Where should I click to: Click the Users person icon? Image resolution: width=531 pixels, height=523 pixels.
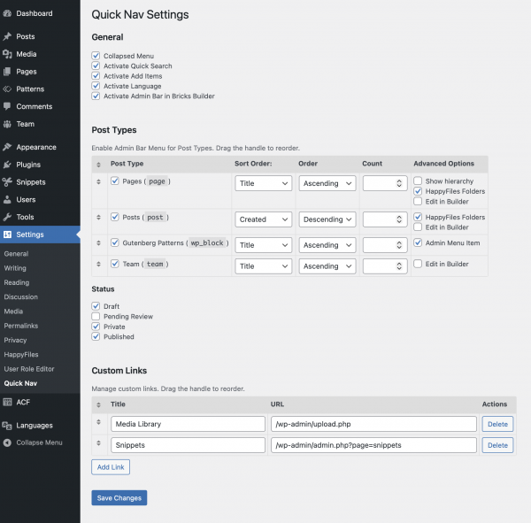(x=8, y=199)
